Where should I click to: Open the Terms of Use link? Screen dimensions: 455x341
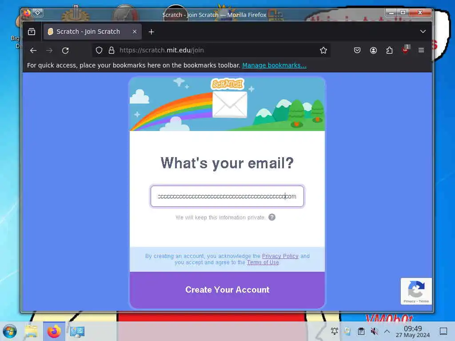click(x=263, y=262)
